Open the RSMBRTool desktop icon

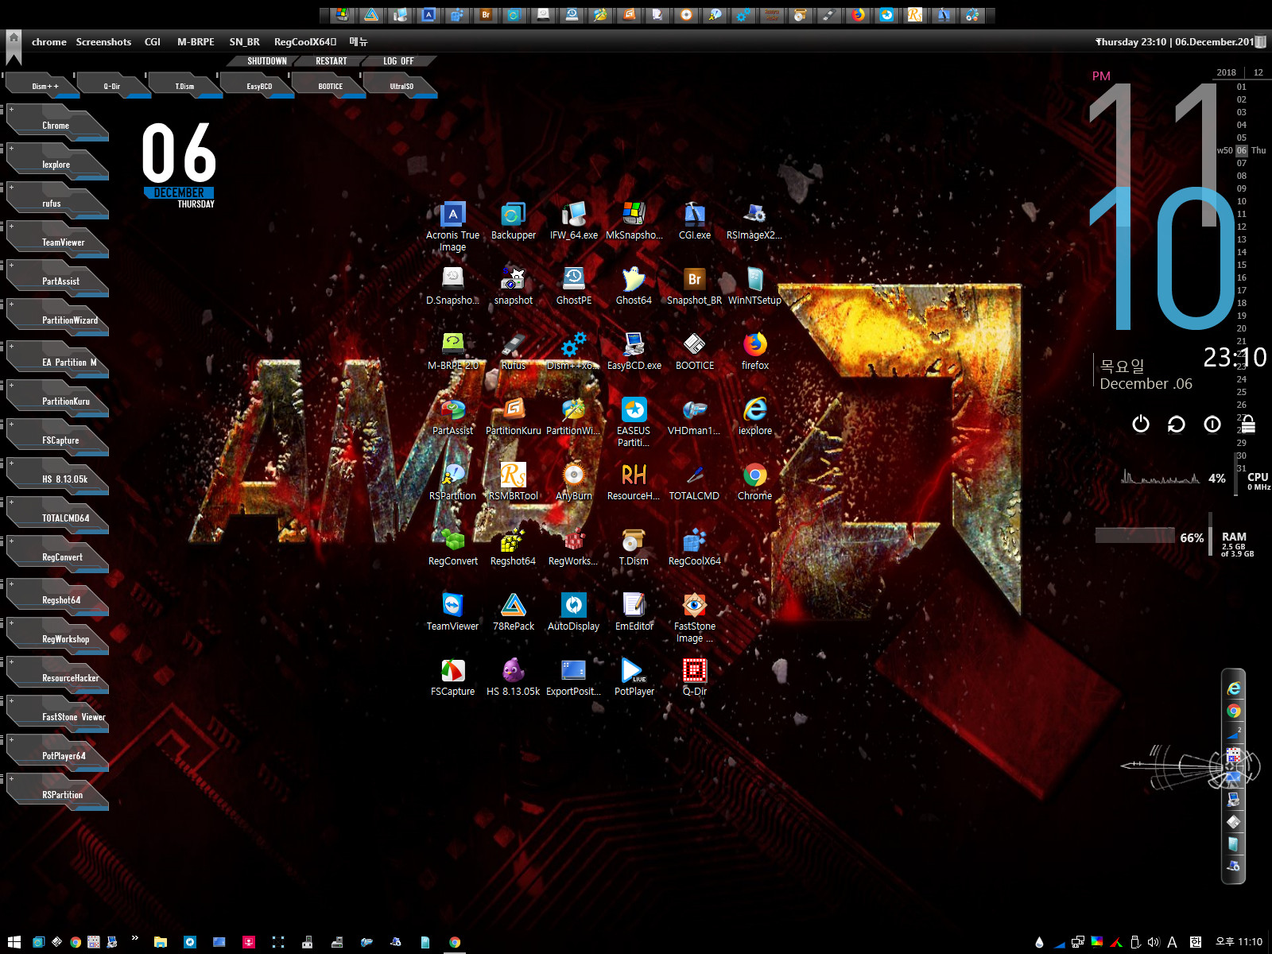coord(513,482)
